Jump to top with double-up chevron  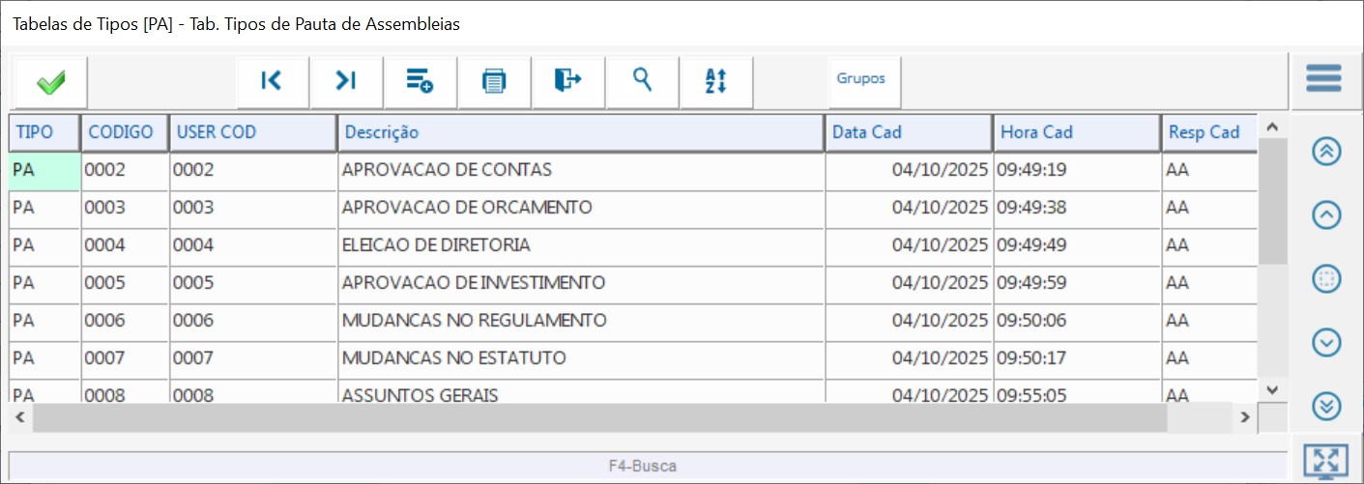[1327, 152]
